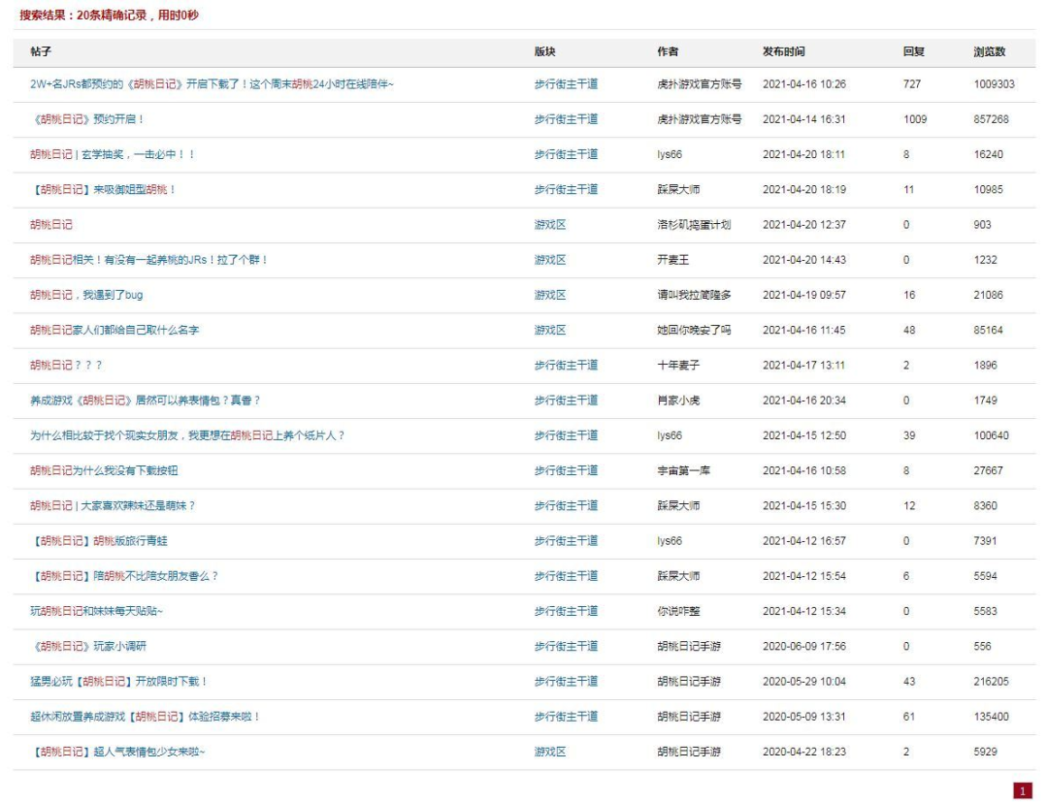Select author 你说咋整
Screen dimensions: 1048x802
click(678, 612)
